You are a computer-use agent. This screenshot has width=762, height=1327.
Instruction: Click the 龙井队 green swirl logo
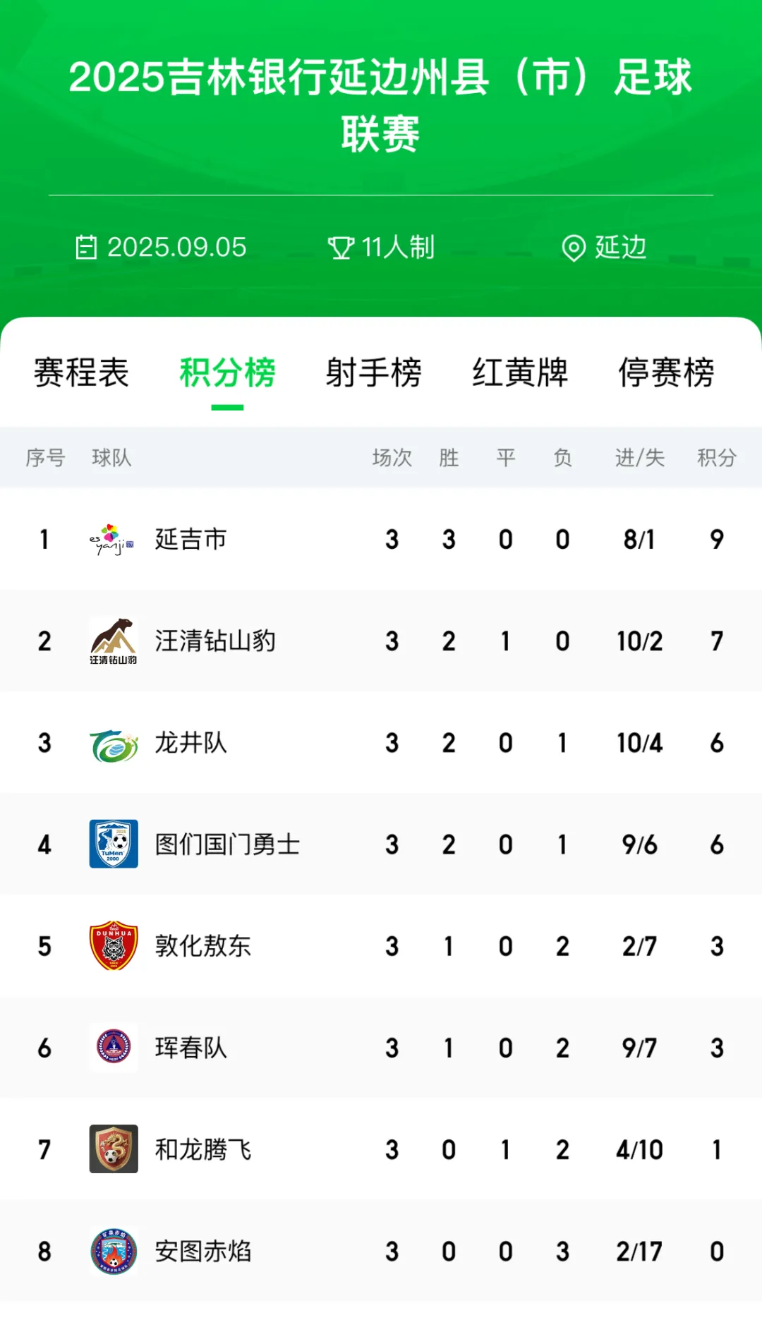click(x=113, y=744)
